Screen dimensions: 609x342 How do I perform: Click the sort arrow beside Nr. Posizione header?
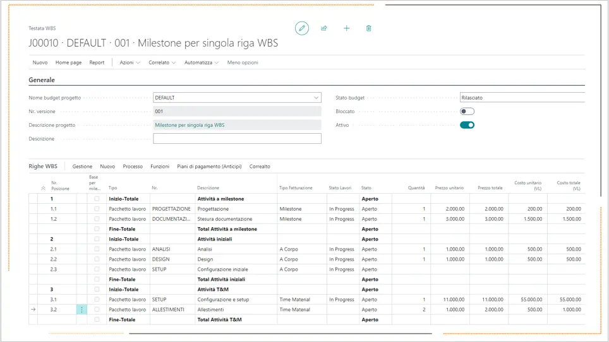coord(43,188)
